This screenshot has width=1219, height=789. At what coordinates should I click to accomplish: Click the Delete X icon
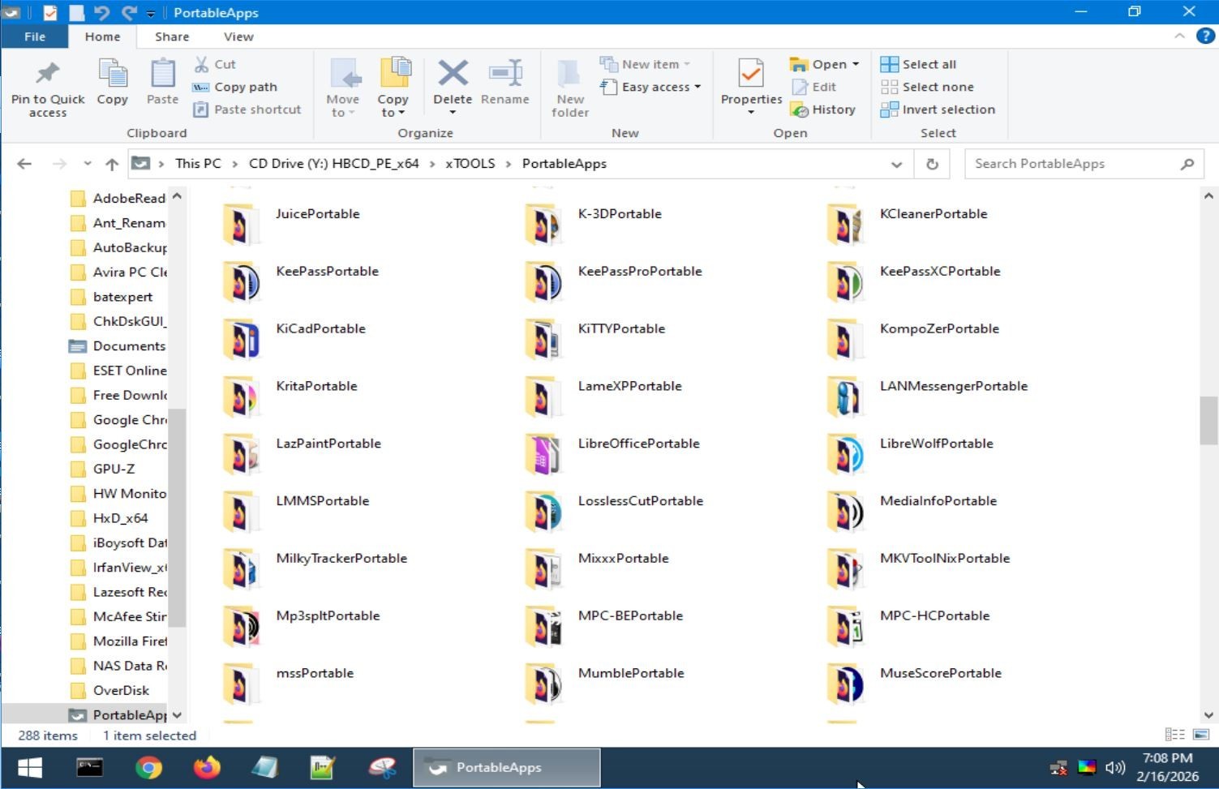[453, 73]
